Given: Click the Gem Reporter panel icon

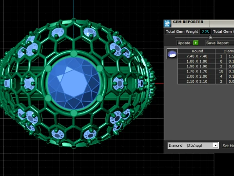Looking at the screenshot, I should coord(167,23).
